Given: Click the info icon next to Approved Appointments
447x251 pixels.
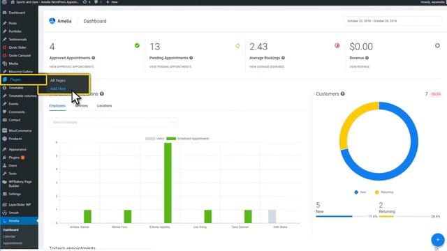Looking at the screenshot, I should pos(93,58).
